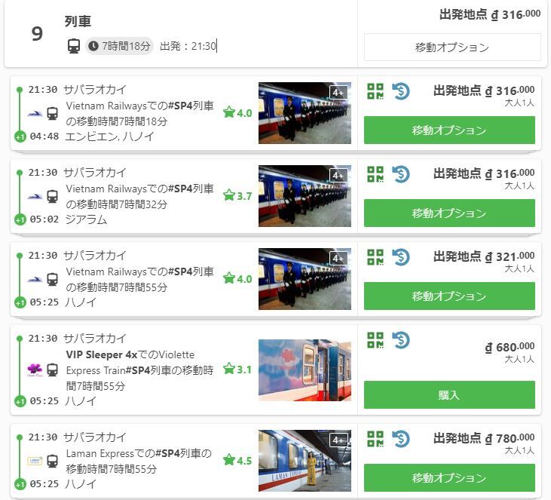Click refund icon on Laman Express row
The height and width of the screenshot is (500, 551).
click(400, 439)
